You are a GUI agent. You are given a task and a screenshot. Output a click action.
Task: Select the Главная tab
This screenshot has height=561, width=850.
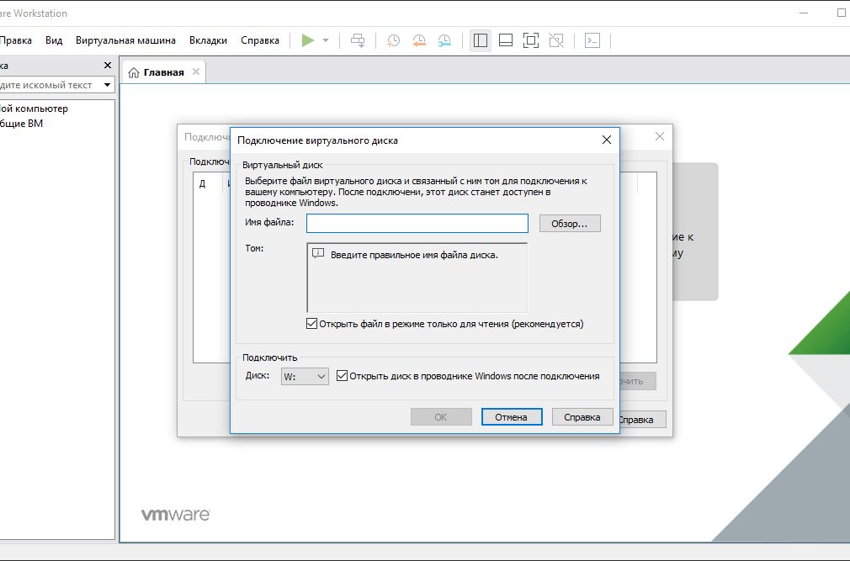click(164, 72)
